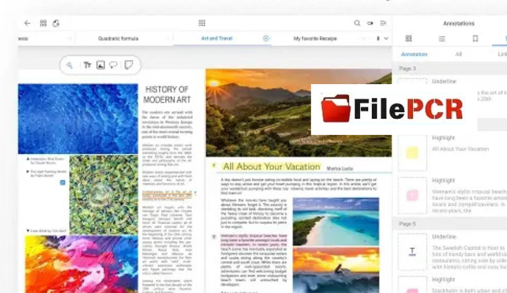
Task: Go back with the left arrow
Action: 27,23
